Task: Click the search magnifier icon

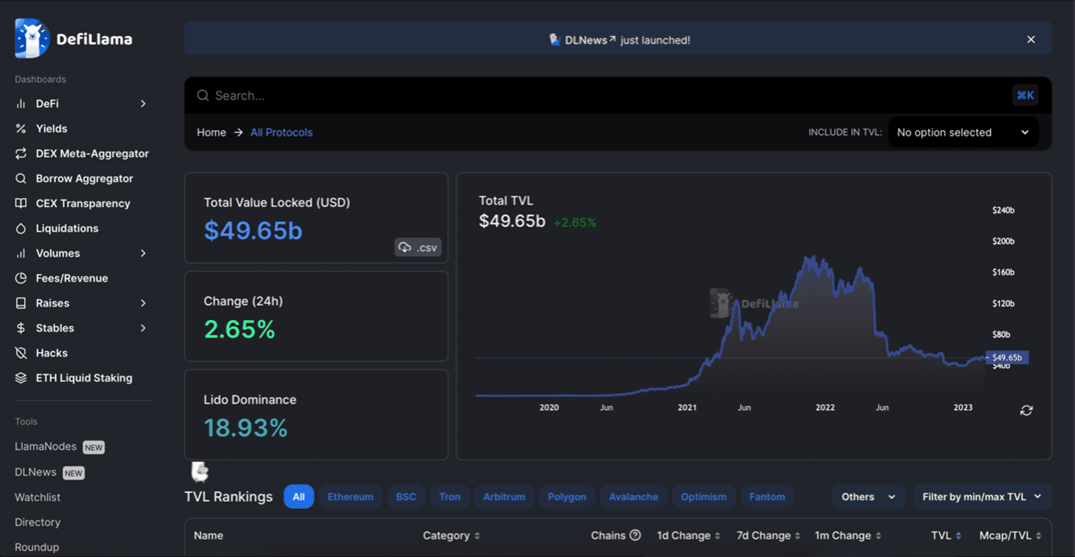Action: pos(203,95)
